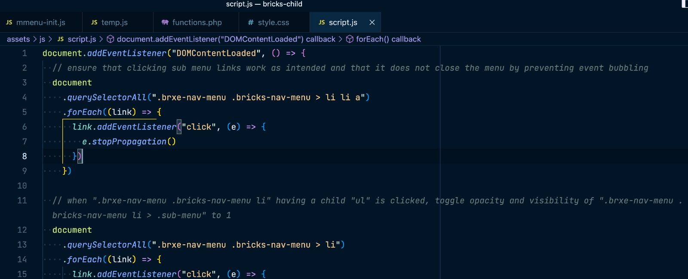Click the PHP icon on functions.php tab

click(x=165, y=23)
